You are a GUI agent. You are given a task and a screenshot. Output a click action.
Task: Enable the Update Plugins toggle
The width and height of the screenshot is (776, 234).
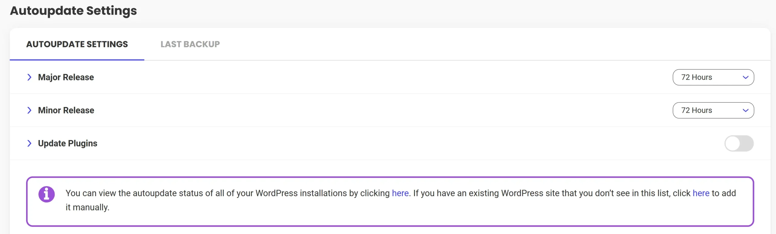[738, 143]
